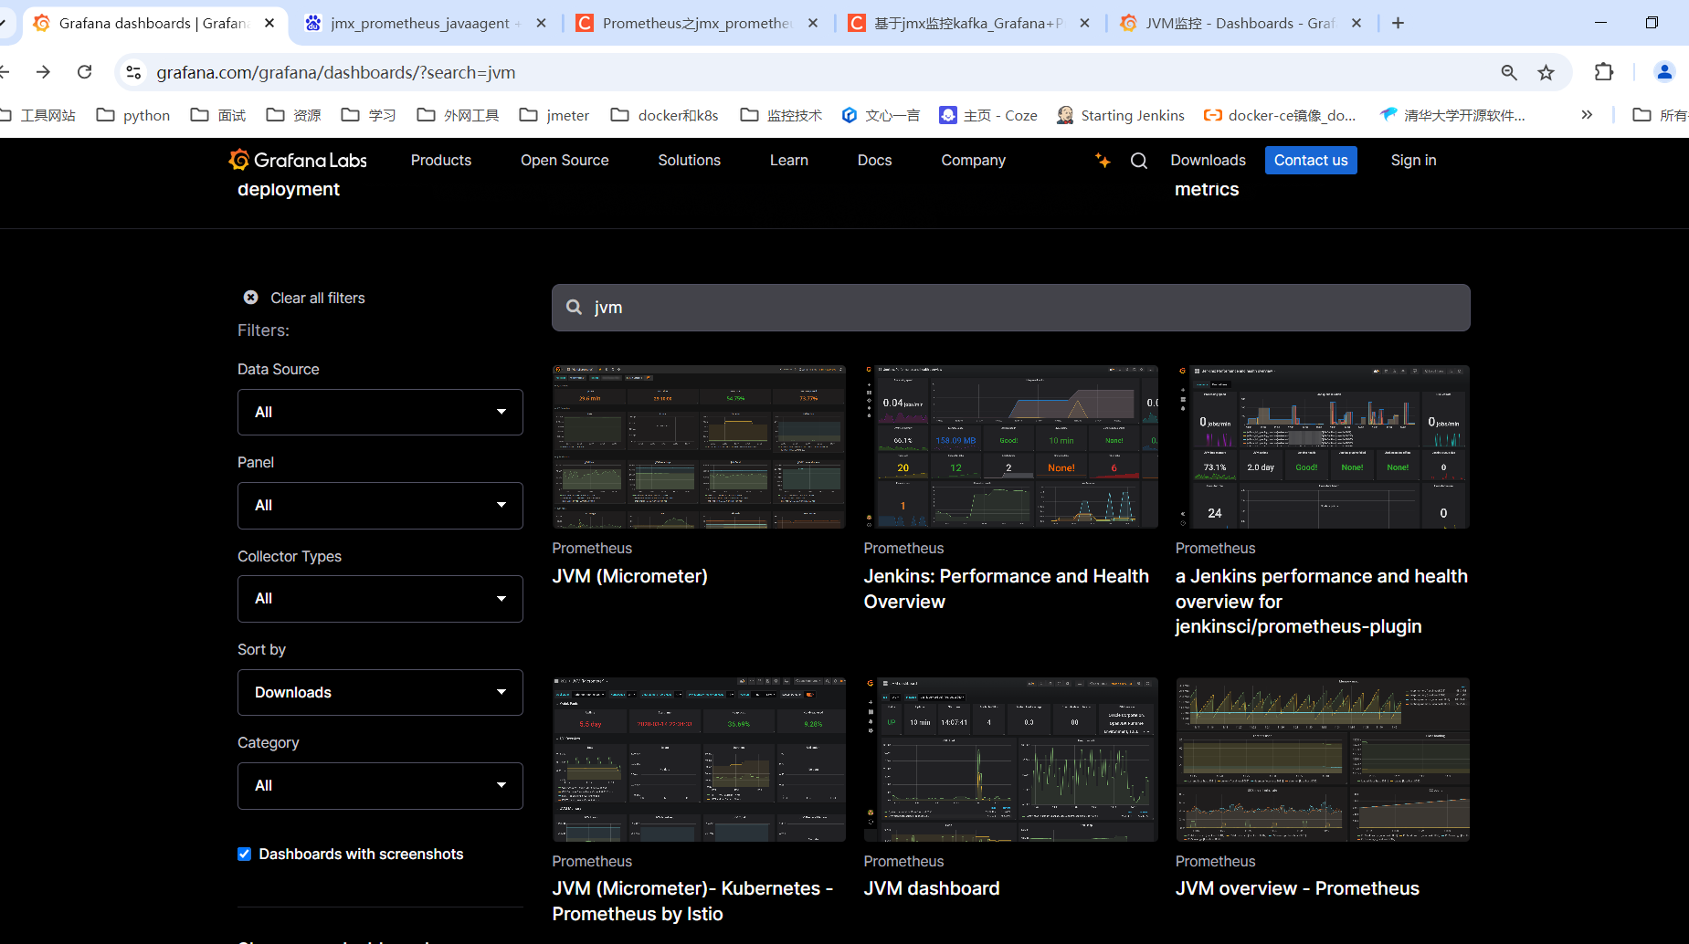Close the jmx_prometheus_javaagent tab
The height and width of the screenshot is (944, 1689).
542,23
